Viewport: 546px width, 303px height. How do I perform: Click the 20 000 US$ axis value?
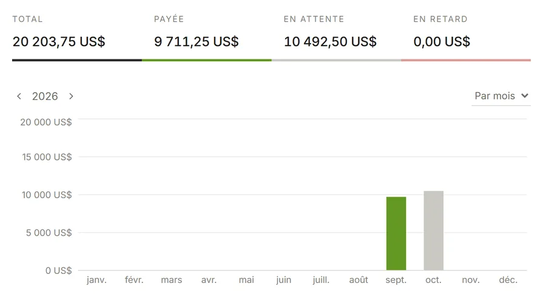click(46, 122)
